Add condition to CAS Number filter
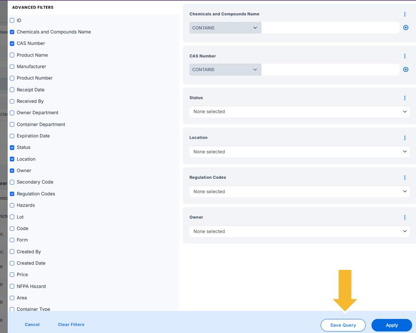Image resolution: width=416 pixels, height=333 pixels. (406, 69)
